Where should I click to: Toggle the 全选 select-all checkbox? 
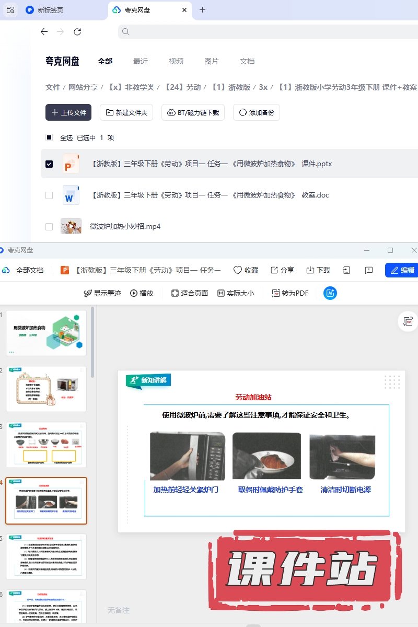(x=49, y=138)
